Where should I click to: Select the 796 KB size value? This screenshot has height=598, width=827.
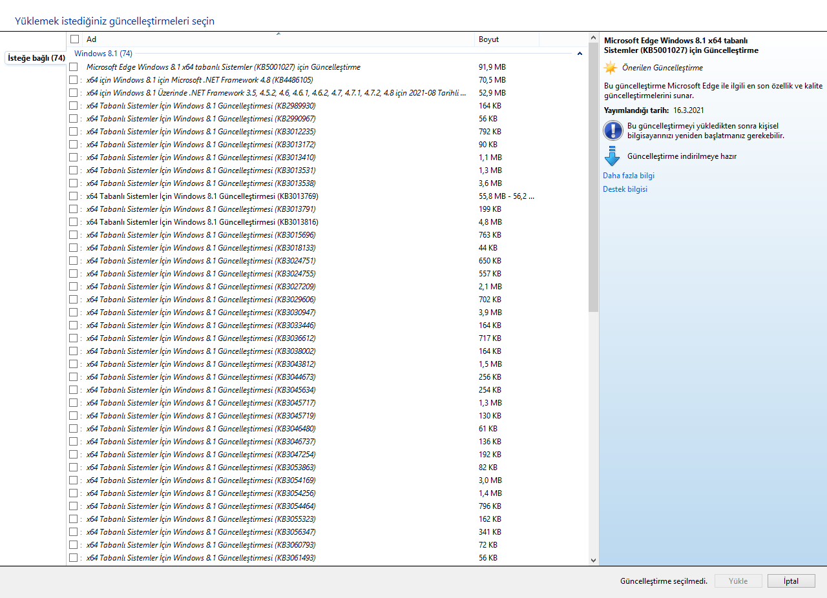tap(490, 506)
